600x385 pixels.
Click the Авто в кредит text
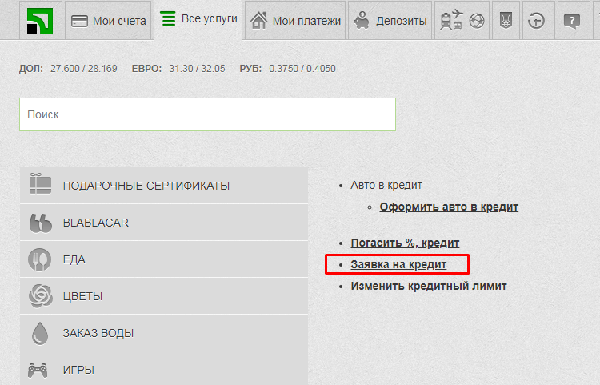386,185
